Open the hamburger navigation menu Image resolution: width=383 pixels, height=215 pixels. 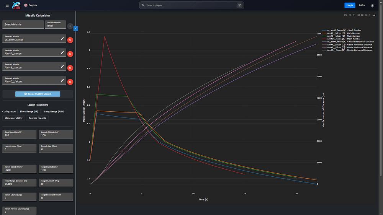point(7,6)
